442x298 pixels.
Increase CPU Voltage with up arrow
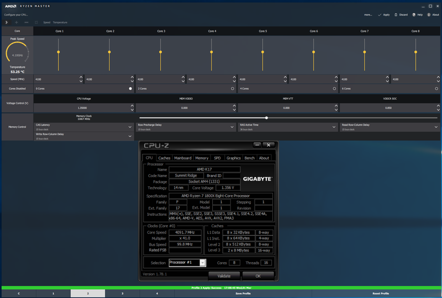tap(132, 105)
